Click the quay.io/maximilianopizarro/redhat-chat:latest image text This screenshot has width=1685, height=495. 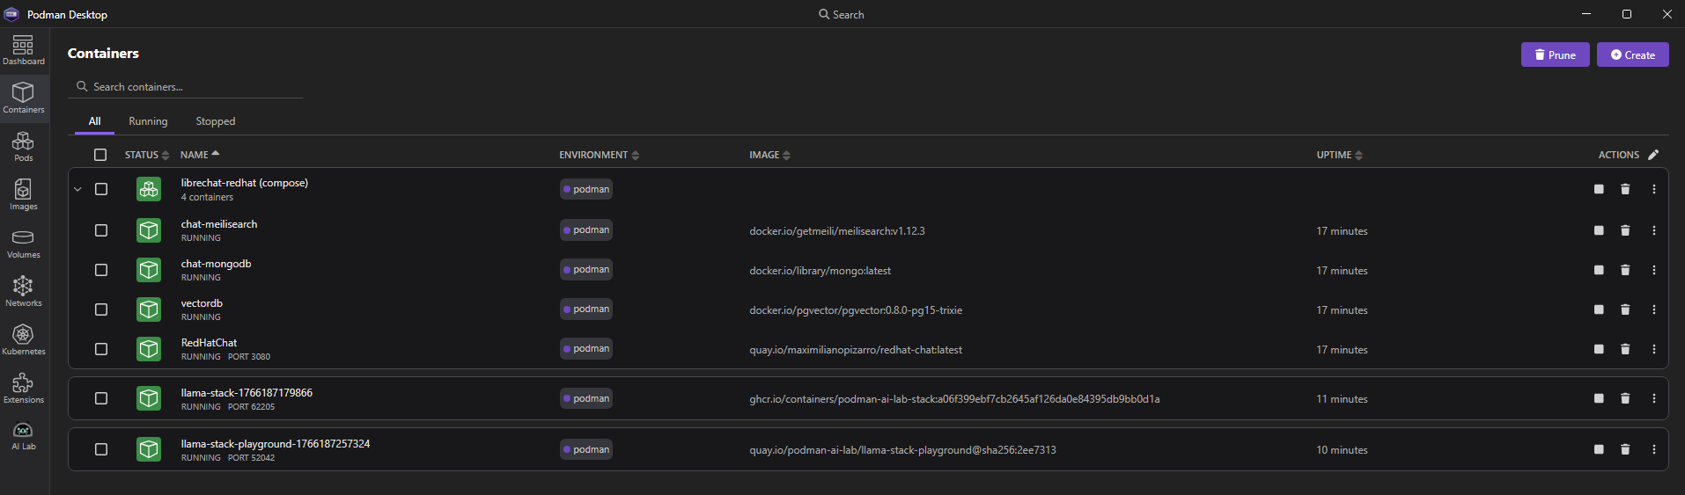[x=856, y=350]
